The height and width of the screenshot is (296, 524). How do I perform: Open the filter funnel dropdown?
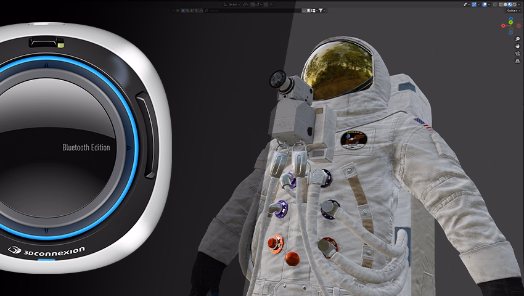tap(322, 10)
